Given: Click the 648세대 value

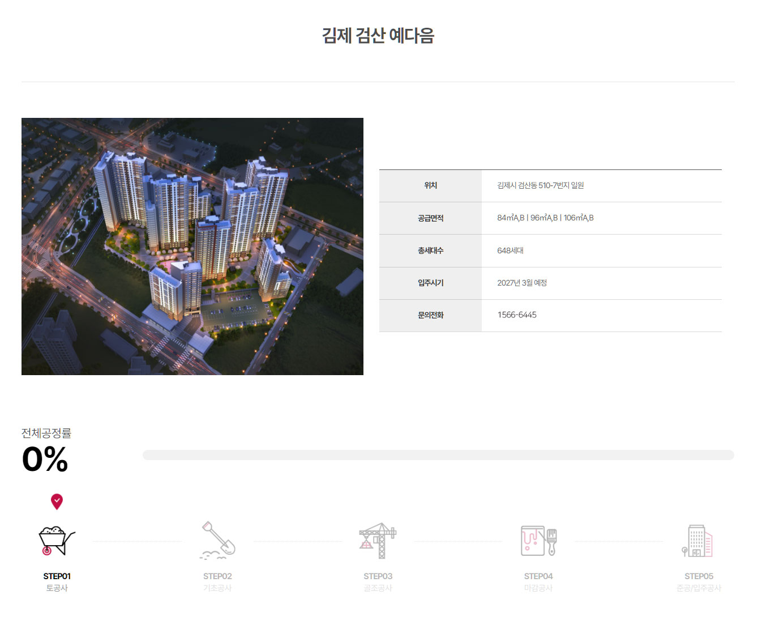Looking at the screenshot, I should pyautogui.click(x=510, y=250).
